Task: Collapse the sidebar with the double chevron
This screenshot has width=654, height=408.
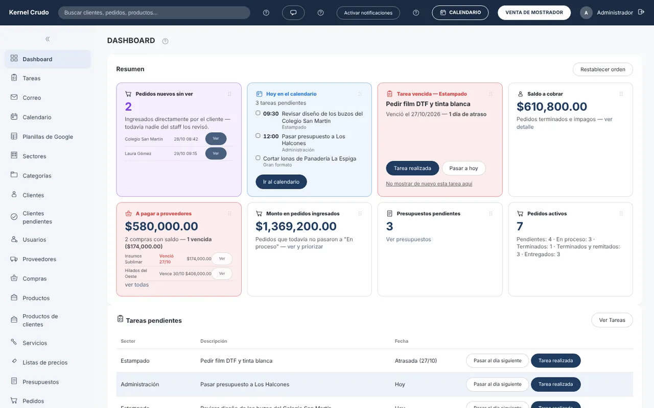Action: pos(48,39)
